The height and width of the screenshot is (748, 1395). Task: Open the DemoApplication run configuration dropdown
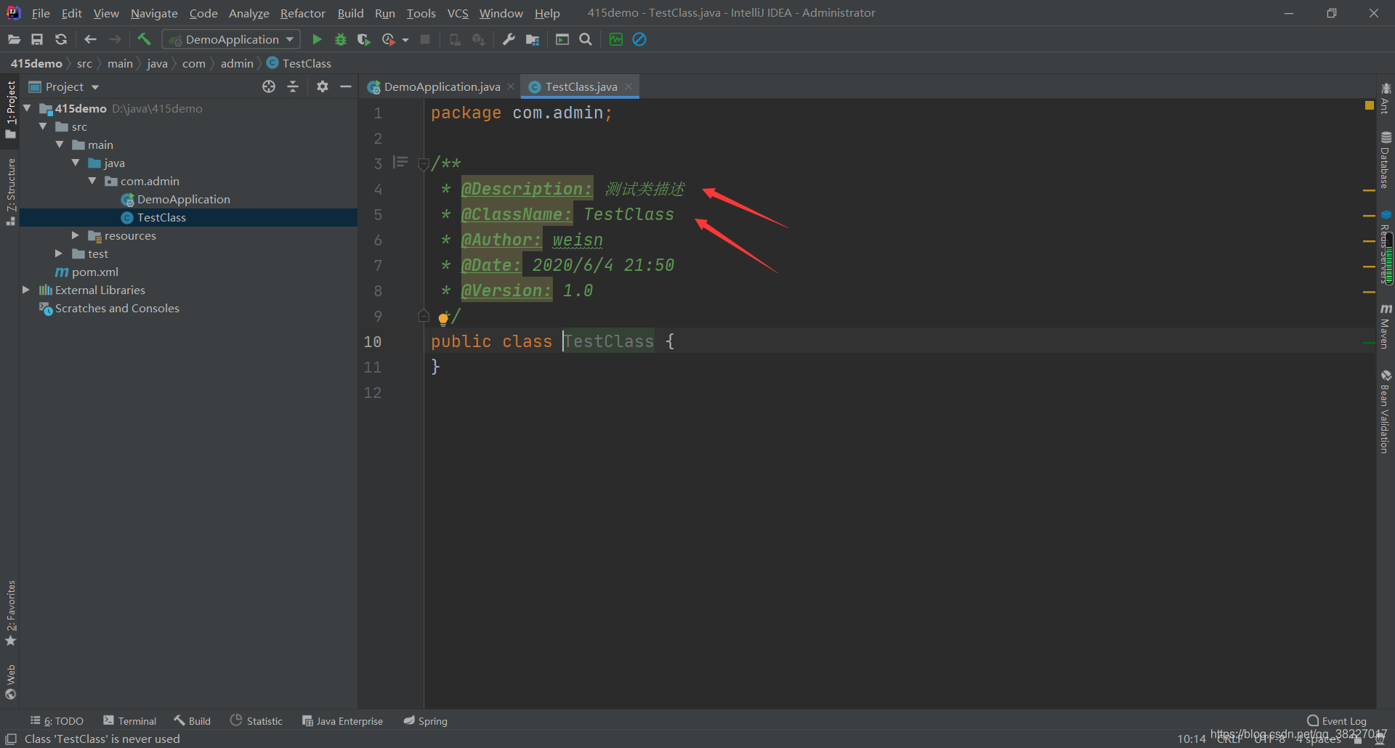231,39
